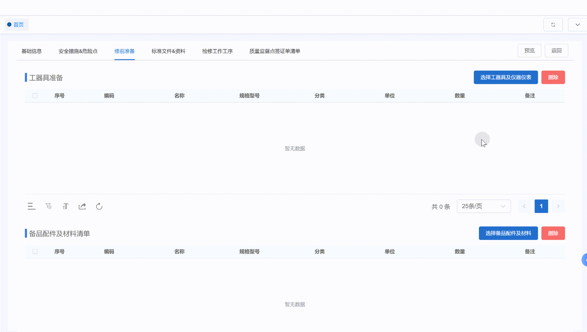
Task: Open the 质量监督点签证单清单 tab
Action: (274, 51)
